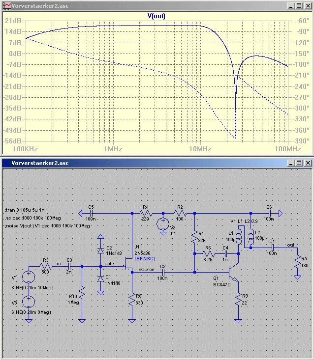
Task: Minimize the schematic window
Action: pos(291,163)
